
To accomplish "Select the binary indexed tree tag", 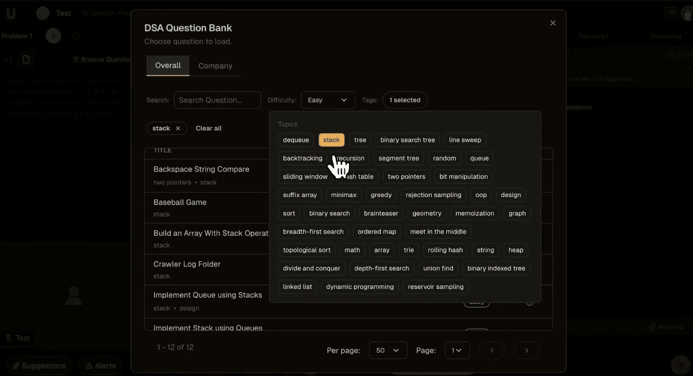I will 496,268.
